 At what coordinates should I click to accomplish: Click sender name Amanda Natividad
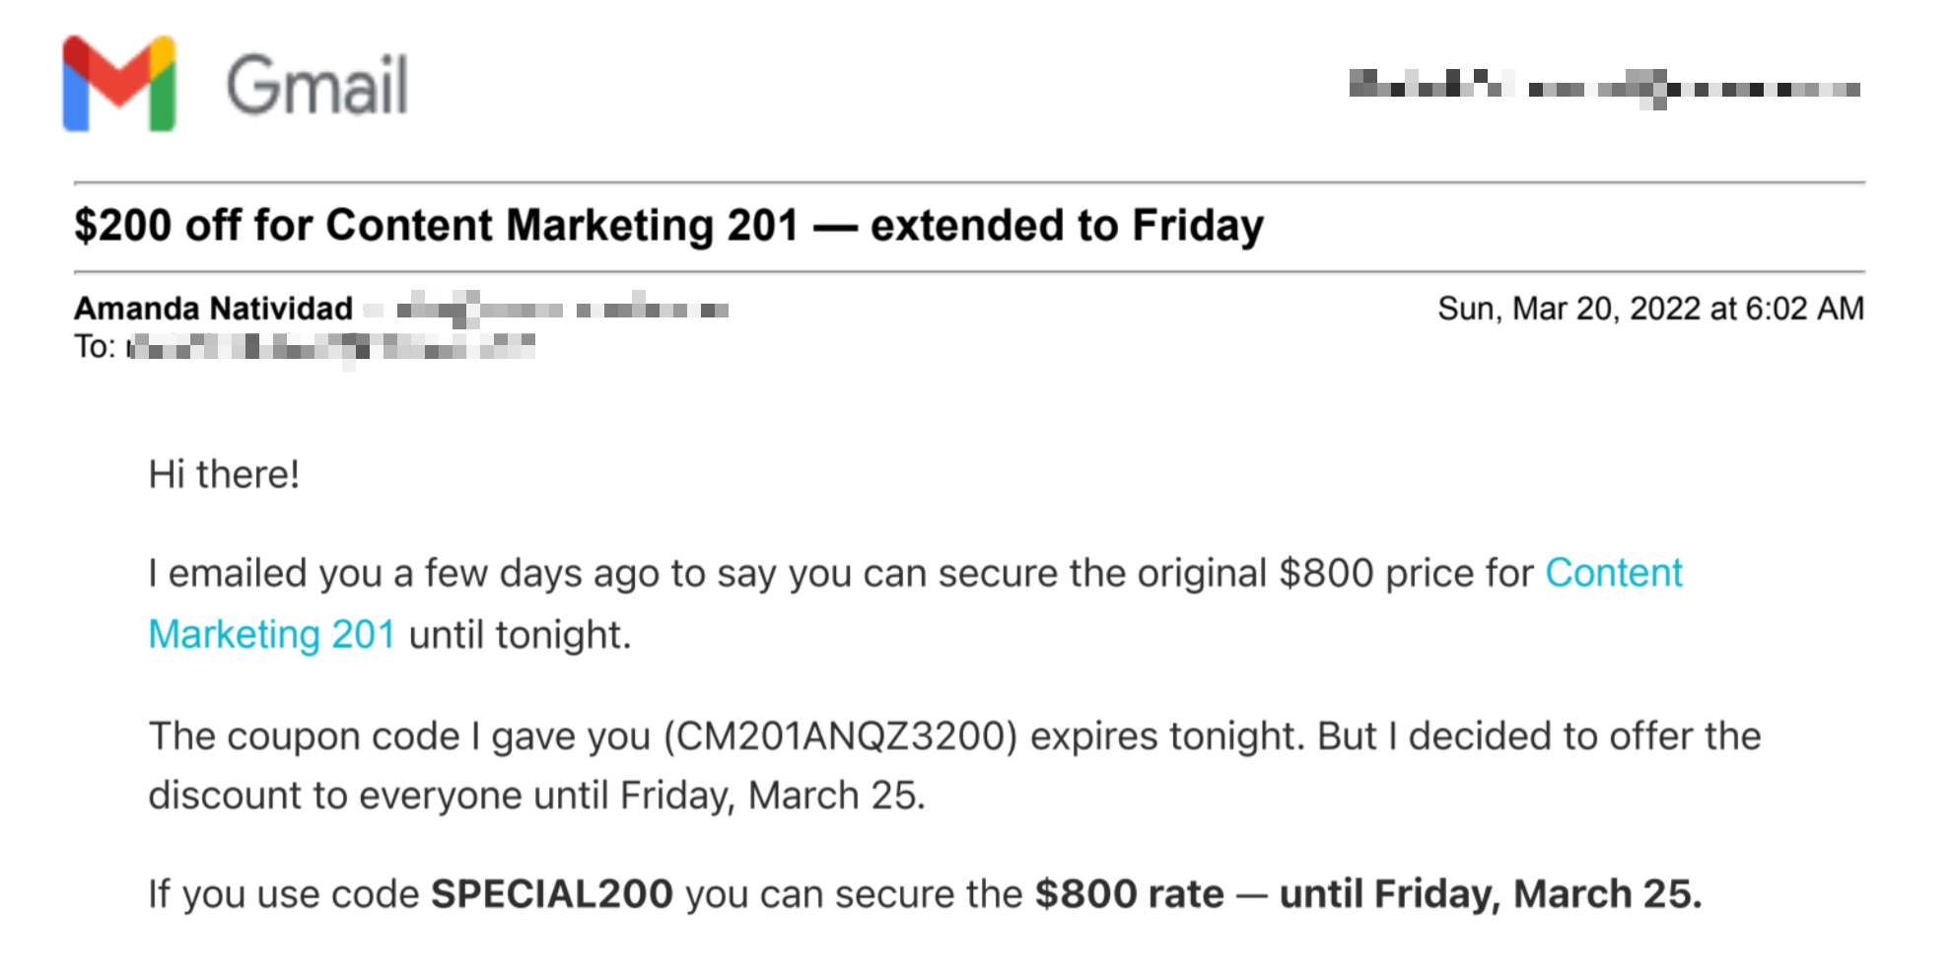click(x=214, y=309)
